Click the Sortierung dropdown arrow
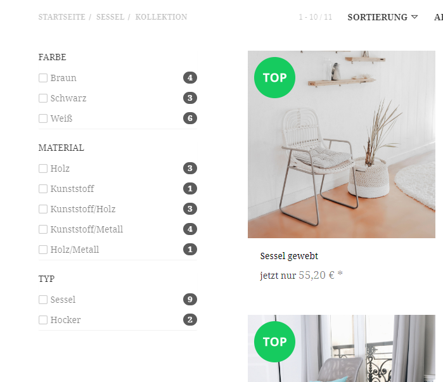The image size is (443, 382). tap(414, 17)
